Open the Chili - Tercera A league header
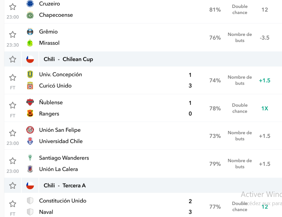 point(65,185)
